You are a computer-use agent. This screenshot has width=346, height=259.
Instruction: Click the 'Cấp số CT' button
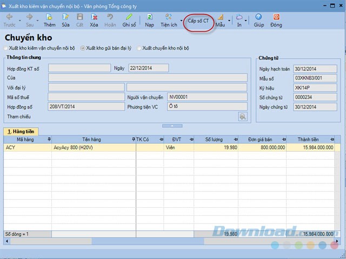(198, 21)
